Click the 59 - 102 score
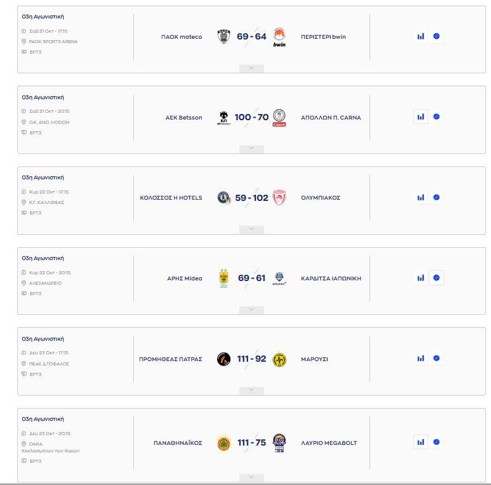This screenshot has height=485, width=491. click(x=252, y=198)
